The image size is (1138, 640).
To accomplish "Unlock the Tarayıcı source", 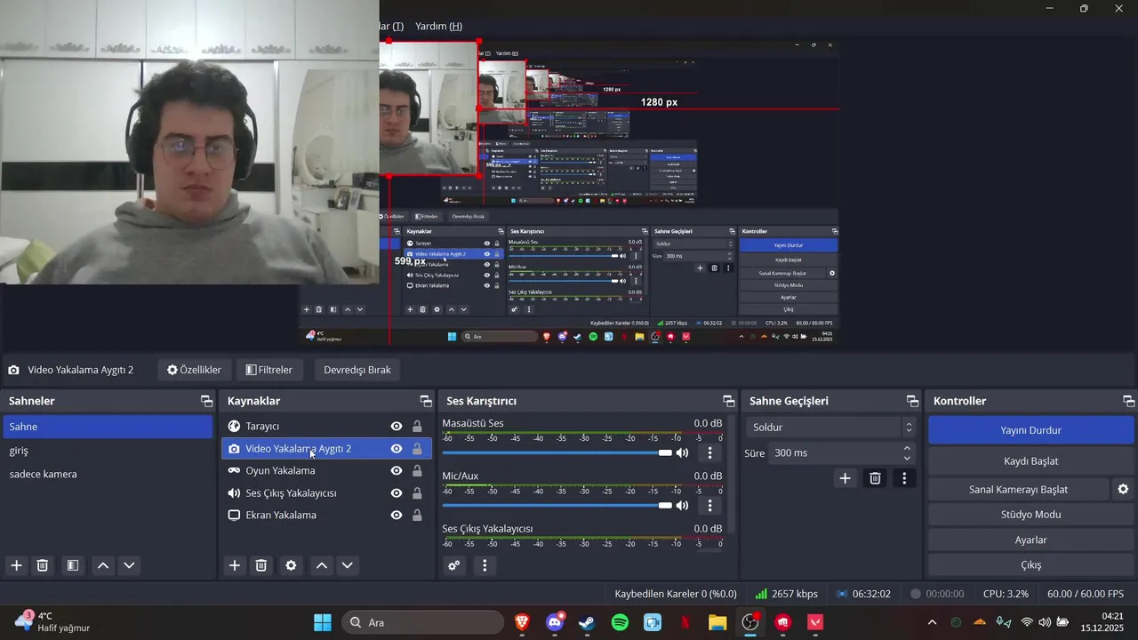I will click(x=417, y=427).
